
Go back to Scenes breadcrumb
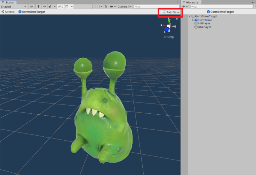tap(8, 12)
